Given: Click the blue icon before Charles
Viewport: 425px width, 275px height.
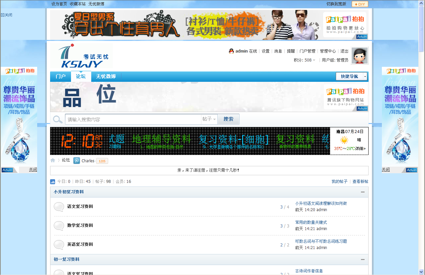Looking at the screenshot, I should pos(77,161).
